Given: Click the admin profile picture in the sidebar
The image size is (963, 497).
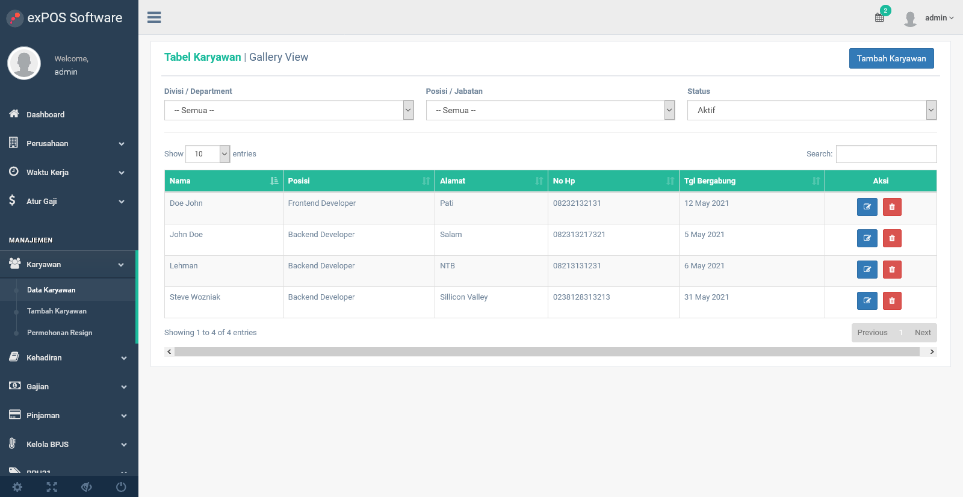Looking at the screenshot, I should 24,63.
